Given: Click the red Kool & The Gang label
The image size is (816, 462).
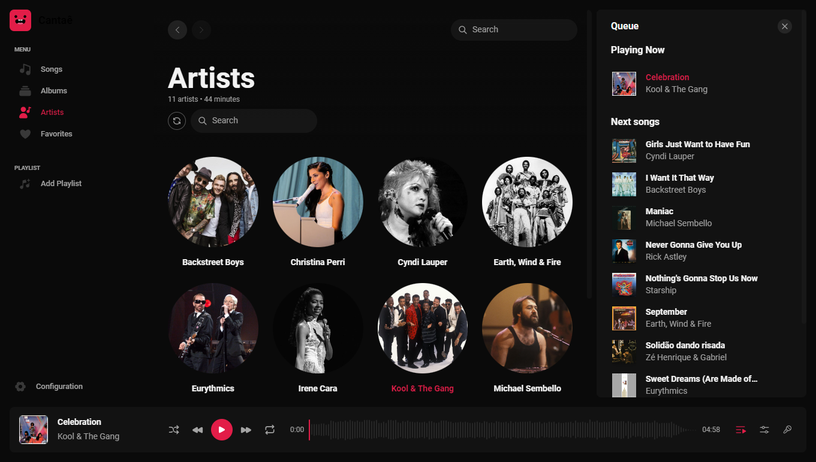Looking at the screenshot, I should (x=423, y=388).
